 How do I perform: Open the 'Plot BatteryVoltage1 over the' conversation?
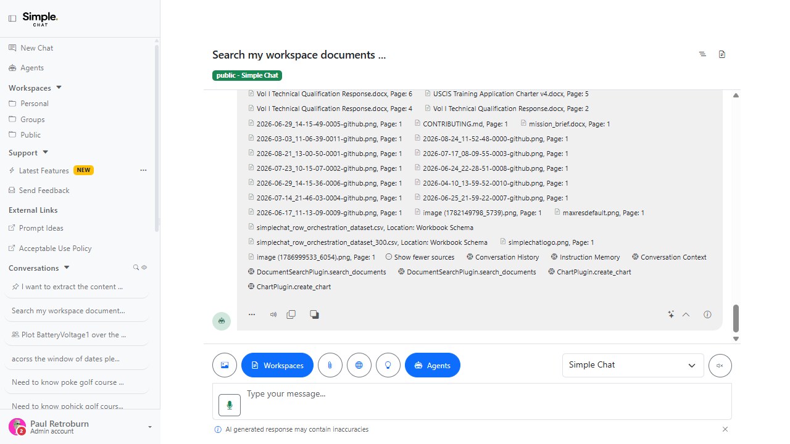click(77, 335)
